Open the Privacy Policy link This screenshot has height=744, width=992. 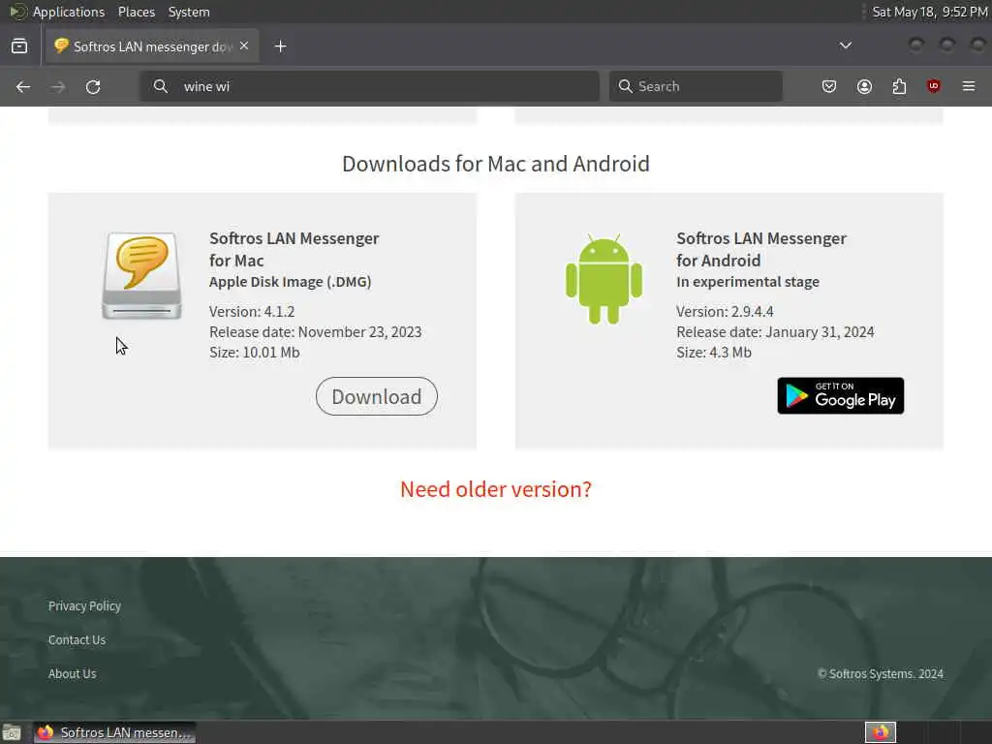(85, 606)
